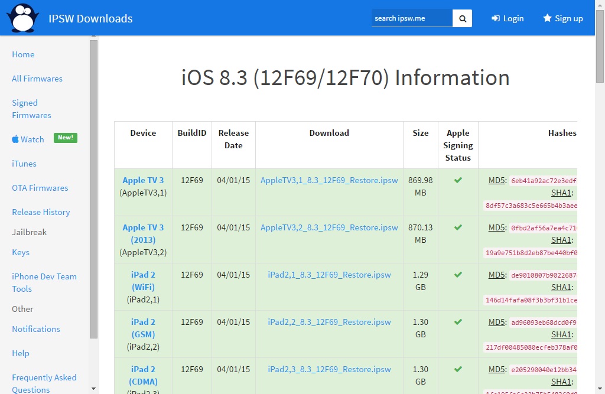Open the Sign up page
605x394 pixels.
pyautogui.click(x=563, y=18)
